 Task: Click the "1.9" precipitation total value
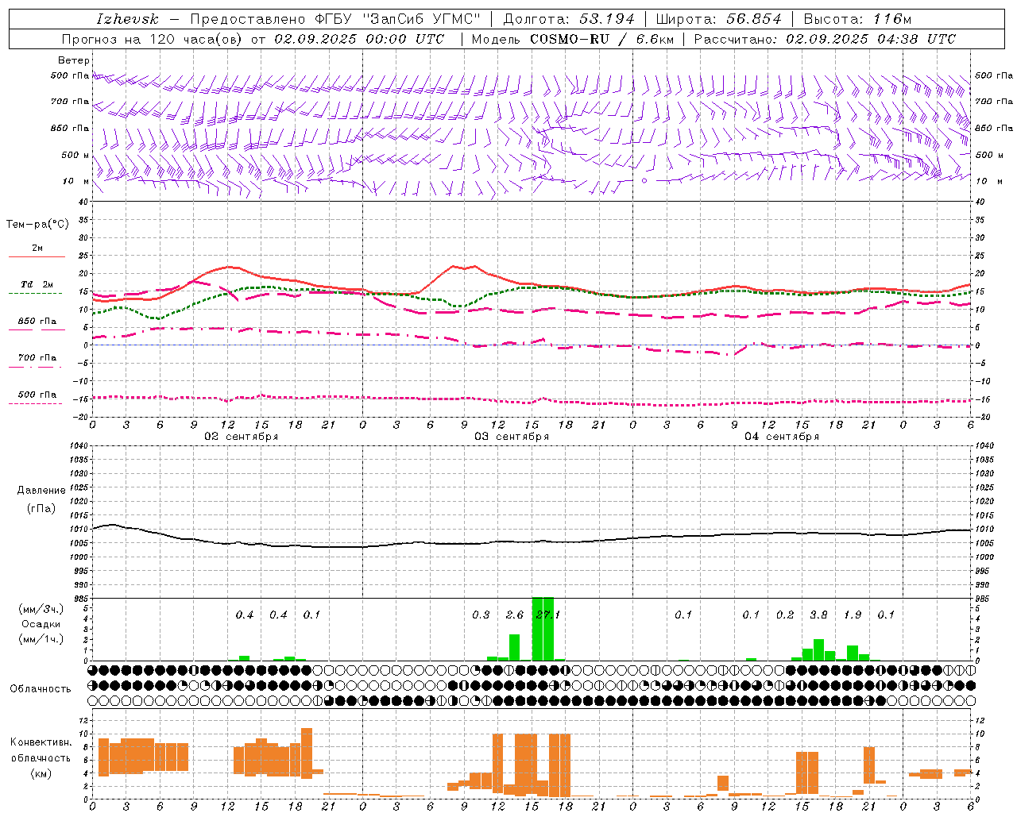(x=852, y=615)
